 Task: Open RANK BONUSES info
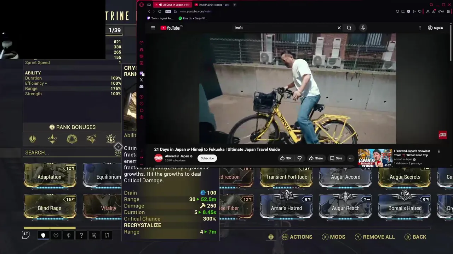pos(73,127)
